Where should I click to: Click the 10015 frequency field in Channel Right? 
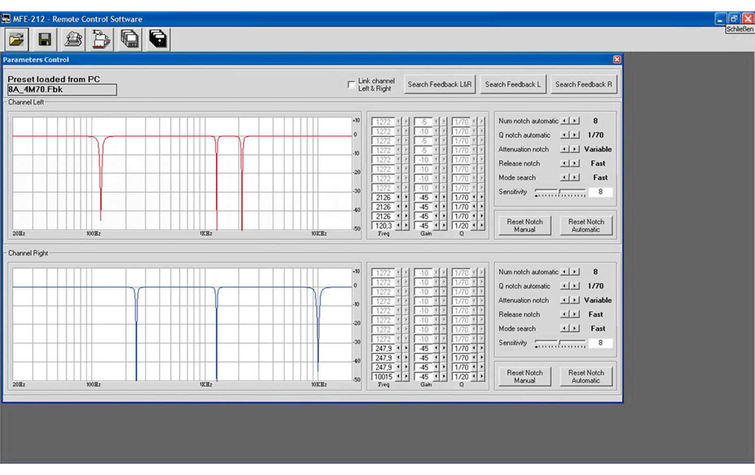tap(383, 376)
